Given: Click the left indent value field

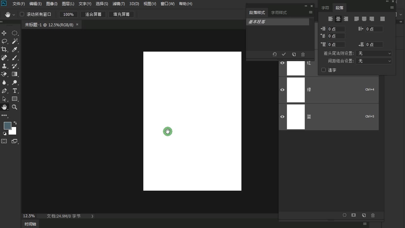Looking at the screenshot, I should coord(336,29).
